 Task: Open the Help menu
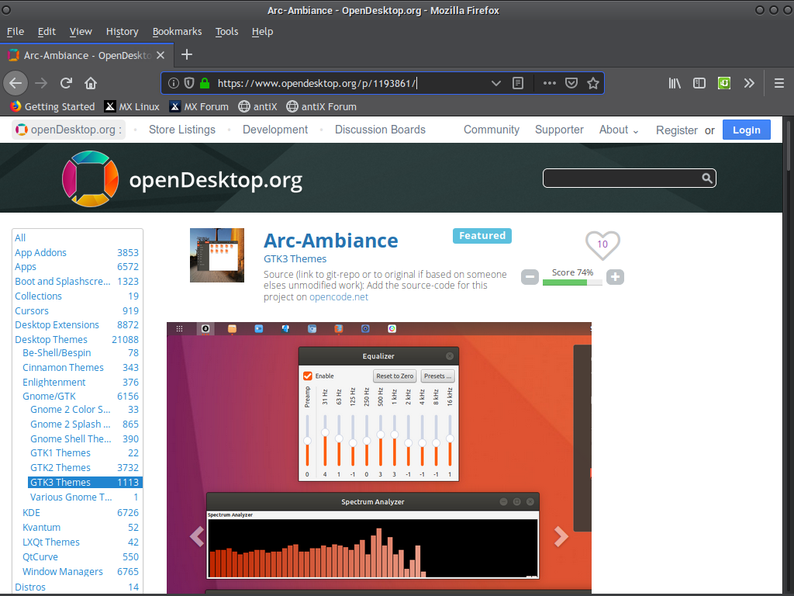pyautogui.click(x=262, y=31)
